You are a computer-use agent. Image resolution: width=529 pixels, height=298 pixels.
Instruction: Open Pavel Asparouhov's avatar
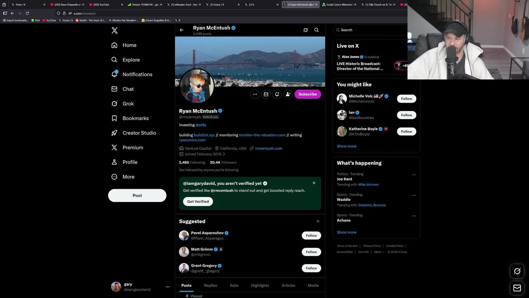(184, 236)
